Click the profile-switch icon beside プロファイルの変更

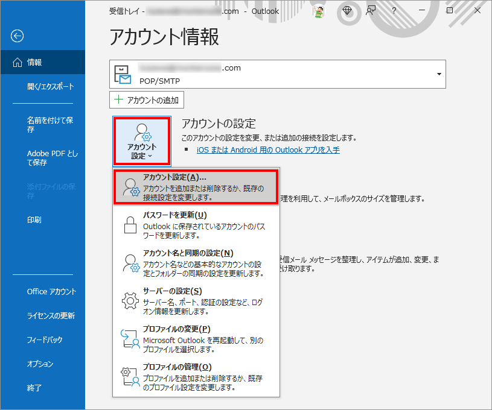(130, 339)
